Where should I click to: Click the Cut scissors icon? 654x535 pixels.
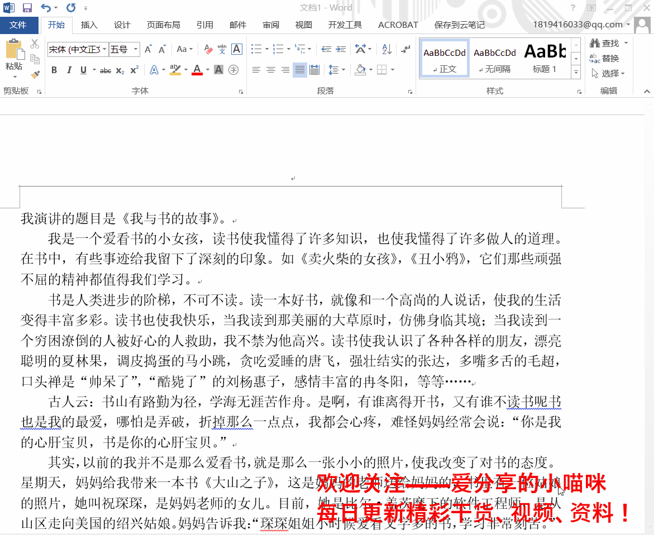[x=35, y=44]
